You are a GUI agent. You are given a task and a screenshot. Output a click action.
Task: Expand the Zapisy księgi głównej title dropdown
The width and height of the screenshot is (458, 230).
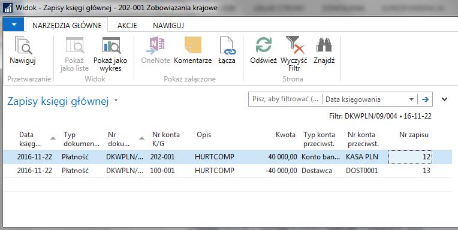(x=116, y=101)
